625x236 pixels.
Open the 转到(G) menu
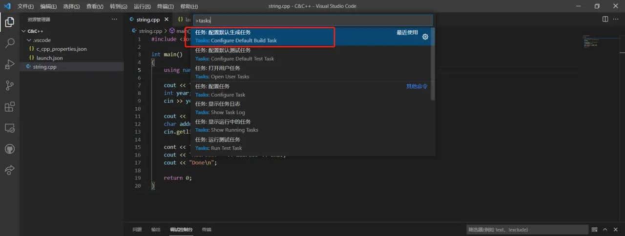118,6
